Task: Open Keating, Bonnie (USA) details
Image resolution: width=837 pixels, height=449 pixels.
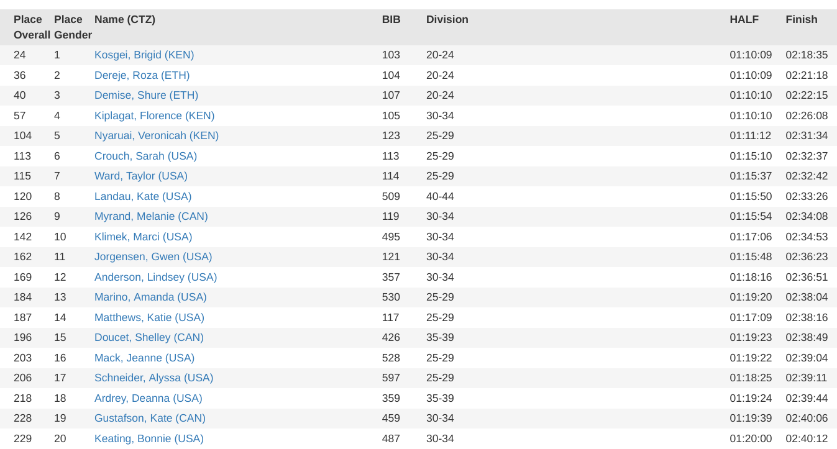Action: (149, 438)
